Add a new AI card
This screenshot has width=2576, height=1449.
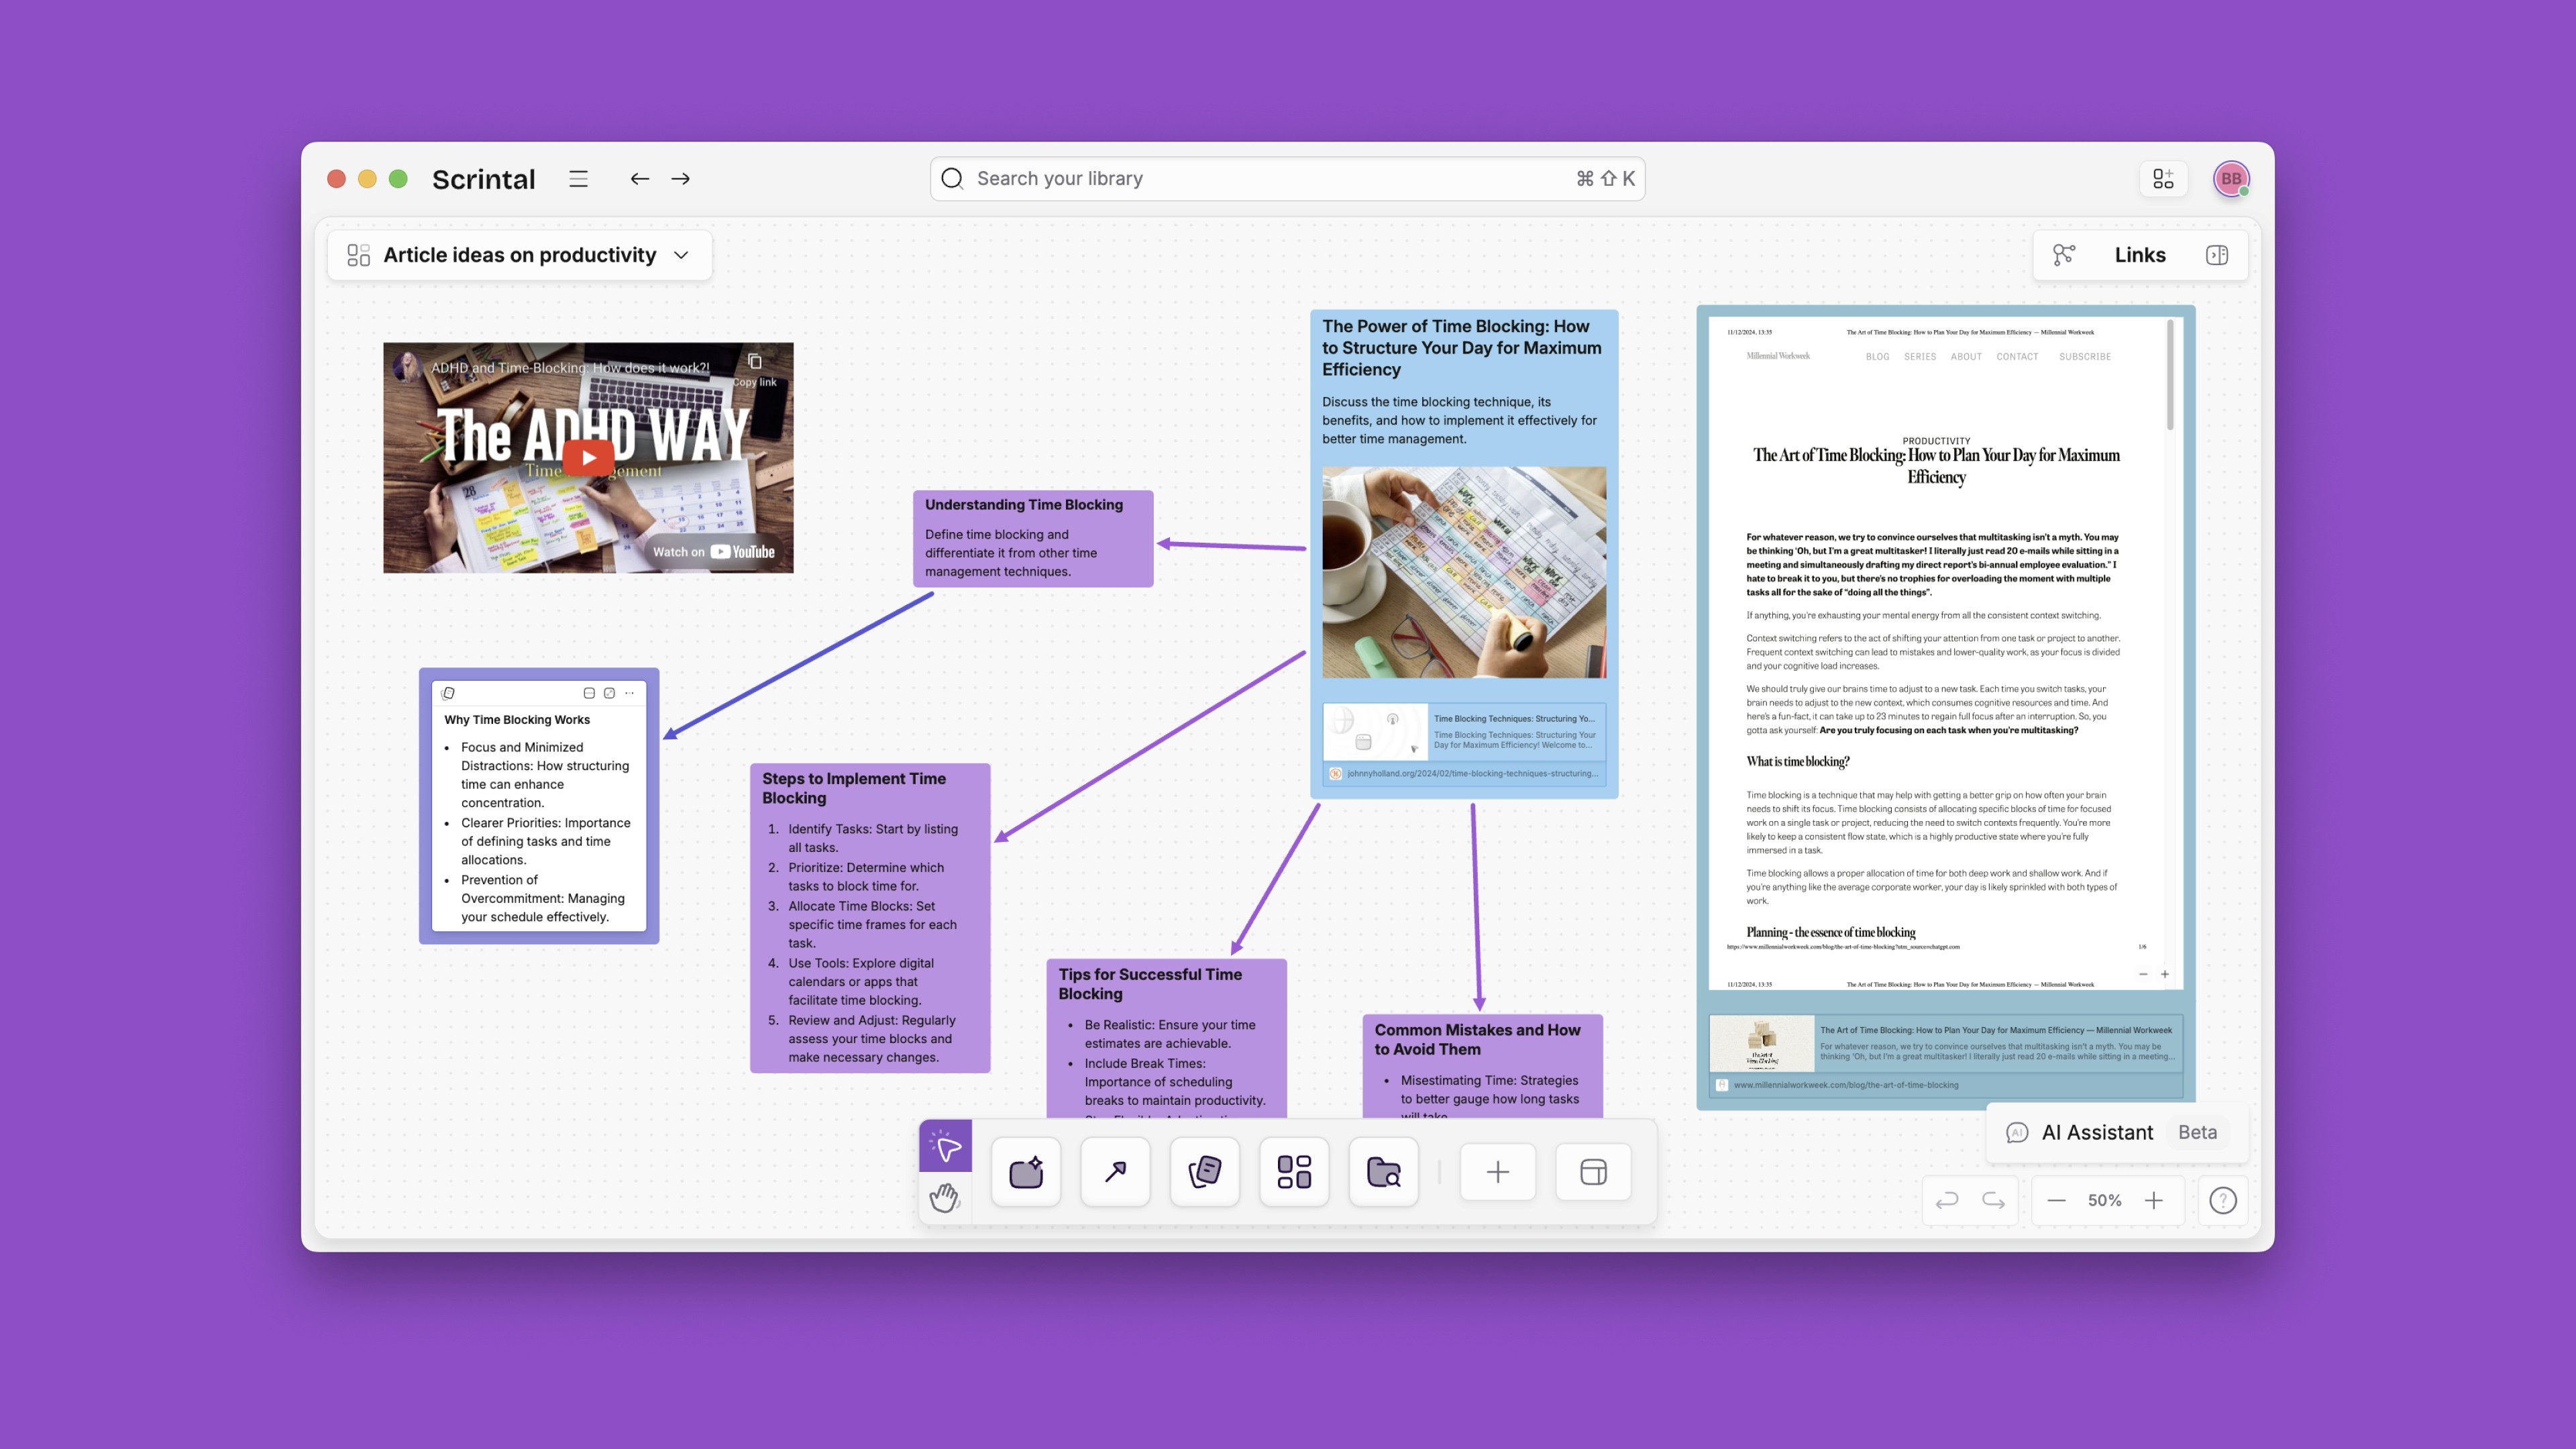1026,1172
